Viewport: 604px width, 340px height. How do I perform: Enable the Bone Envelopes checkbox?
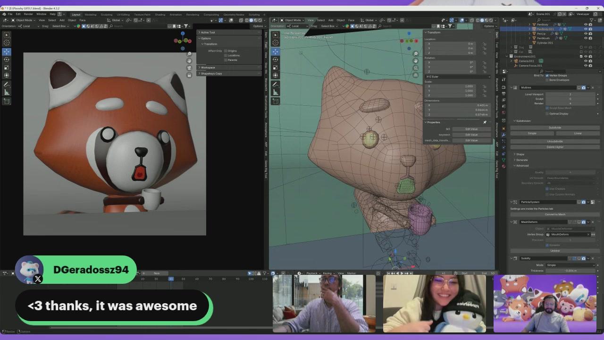pos(547,80)
